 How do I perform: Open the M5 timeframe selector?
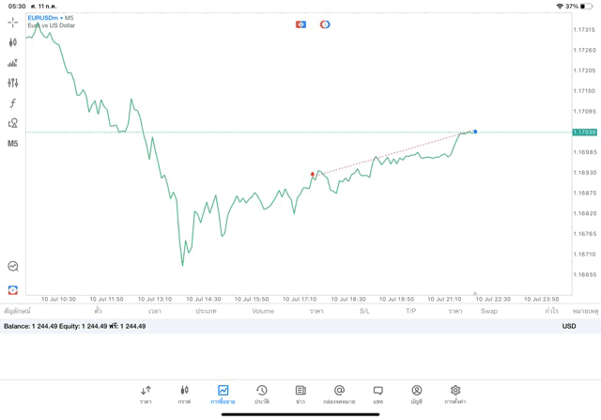[x=12, y=144]
